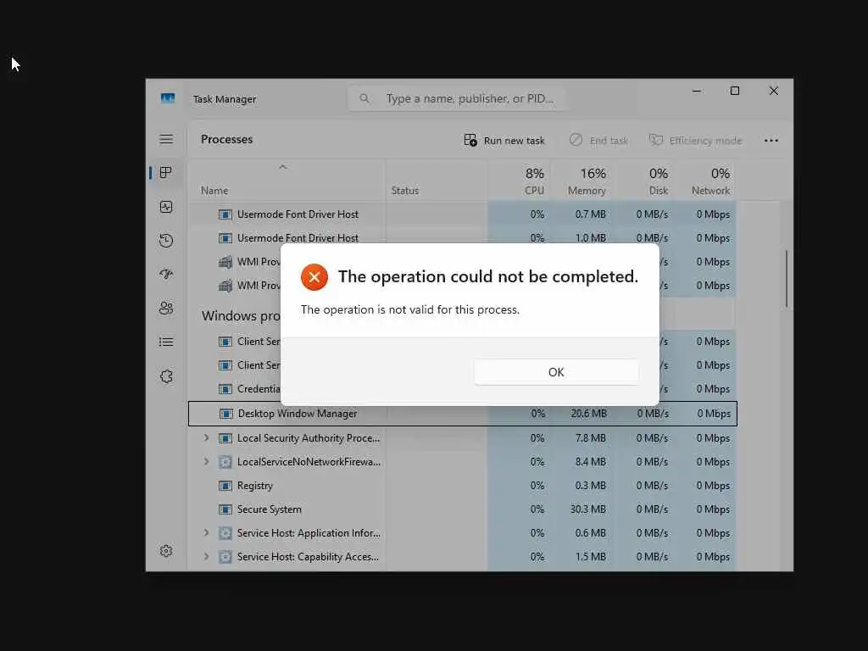Select the Registry process row

tap(462, 486)
